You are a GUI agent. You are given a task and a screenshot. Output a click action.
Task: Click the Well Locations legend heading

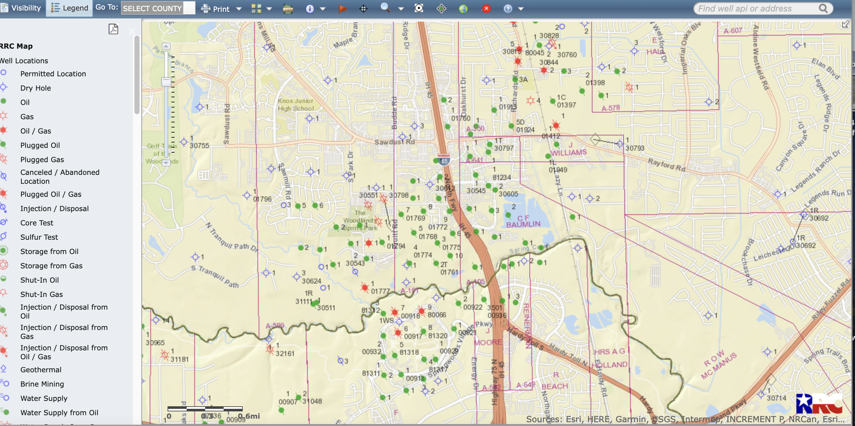point(24,61)
